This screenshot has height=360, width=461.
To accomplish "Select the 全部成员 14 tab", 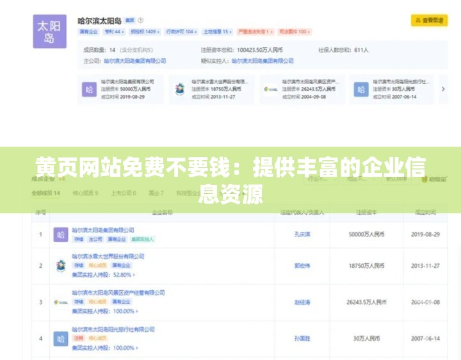I will point(46,193).
